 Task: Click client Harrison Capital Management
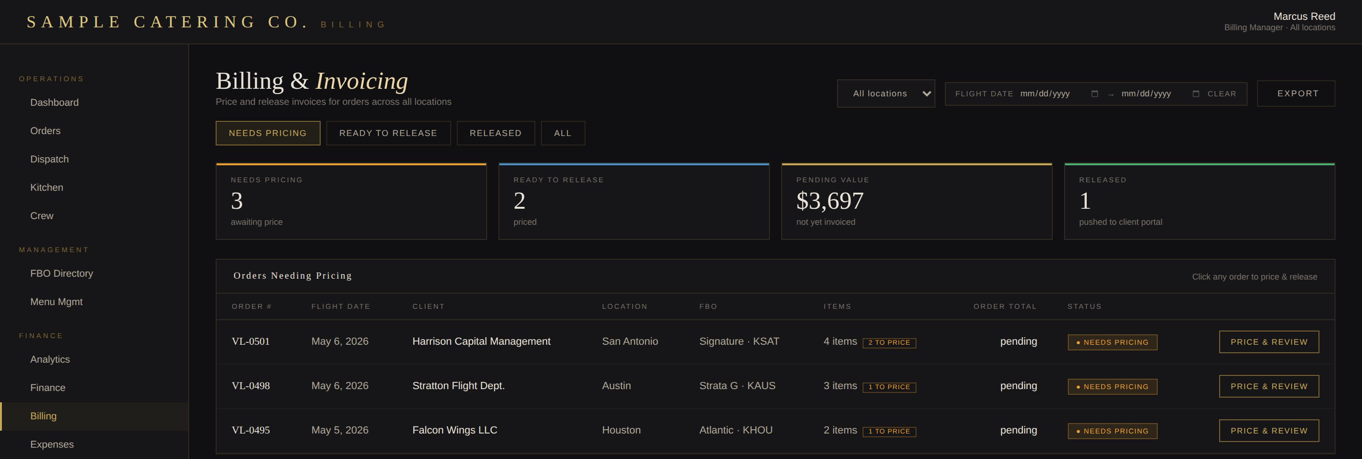[481, 341]
